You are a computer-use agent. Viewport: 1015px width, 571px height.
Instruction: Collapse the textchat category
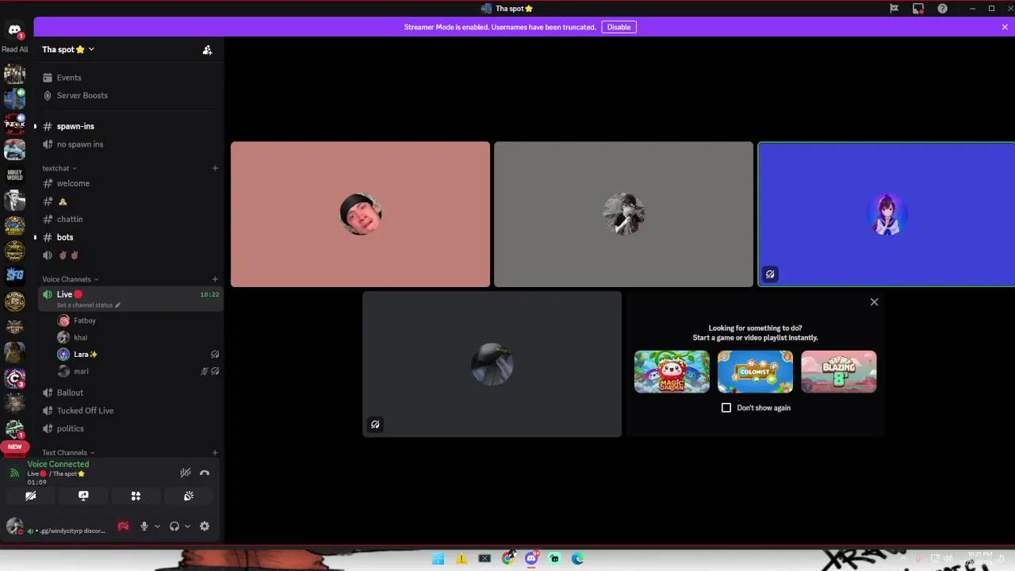(x=59, y=168)
